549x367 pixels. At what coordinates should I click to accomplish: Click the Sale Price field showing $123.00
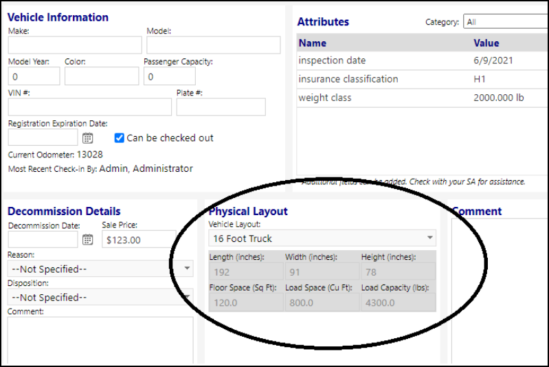139,239
